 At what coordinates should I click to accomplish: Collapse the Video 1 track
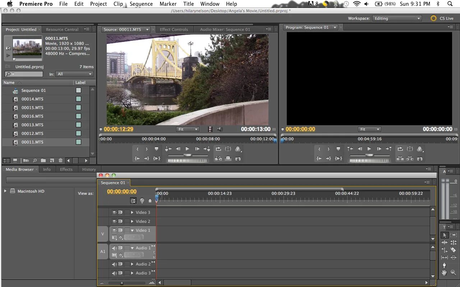(132, 230)
